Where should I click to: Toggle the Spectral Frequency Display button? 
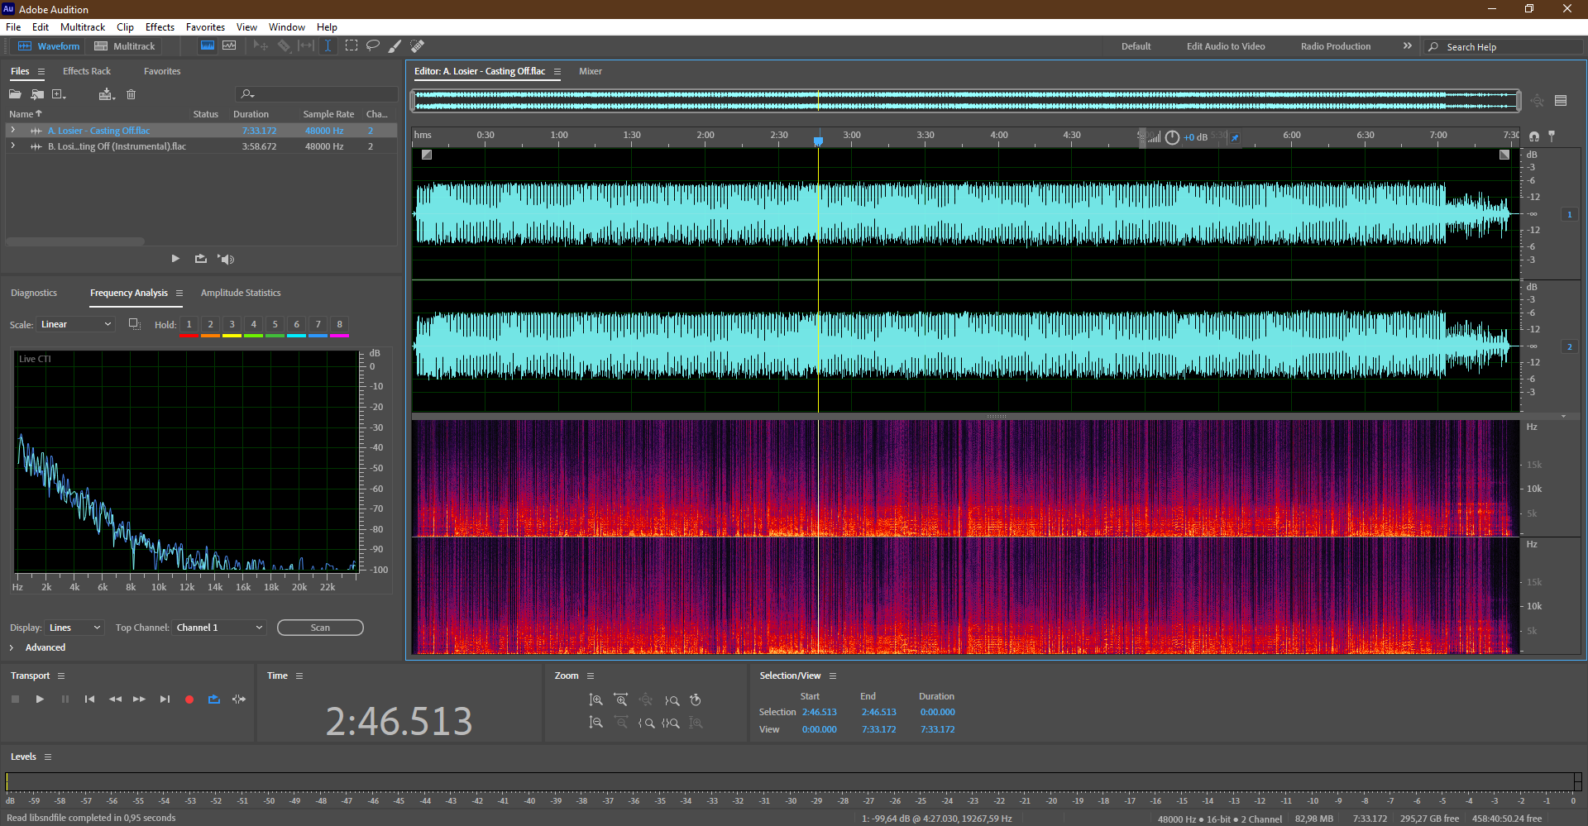click(x=208, y=46)
